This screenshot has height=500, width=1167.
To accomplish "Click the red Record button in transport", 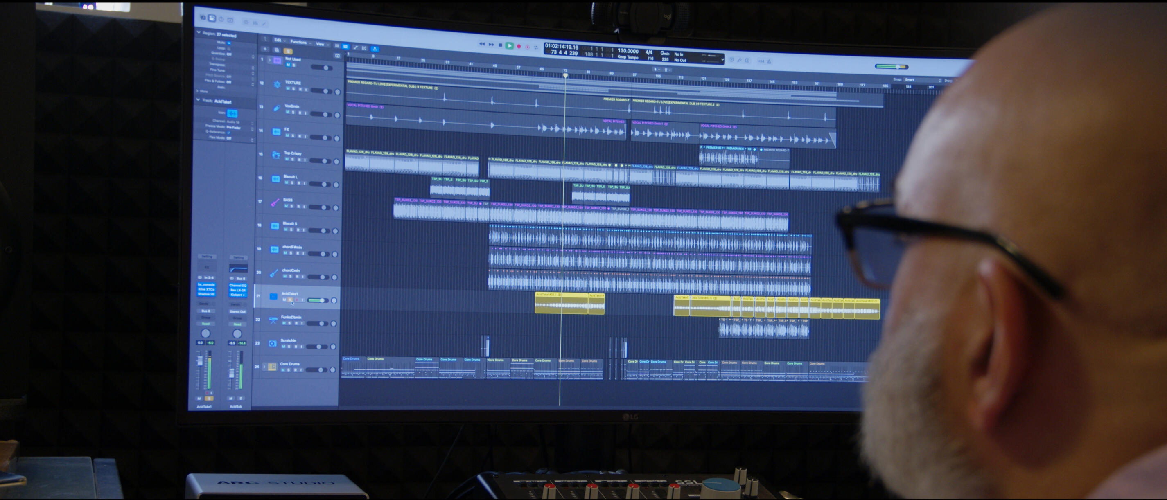I will click(x=519, y=46).
